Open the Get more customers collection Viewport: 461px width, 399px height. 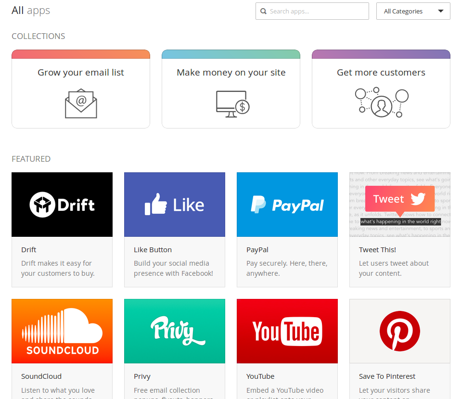[x=381, y=89]
